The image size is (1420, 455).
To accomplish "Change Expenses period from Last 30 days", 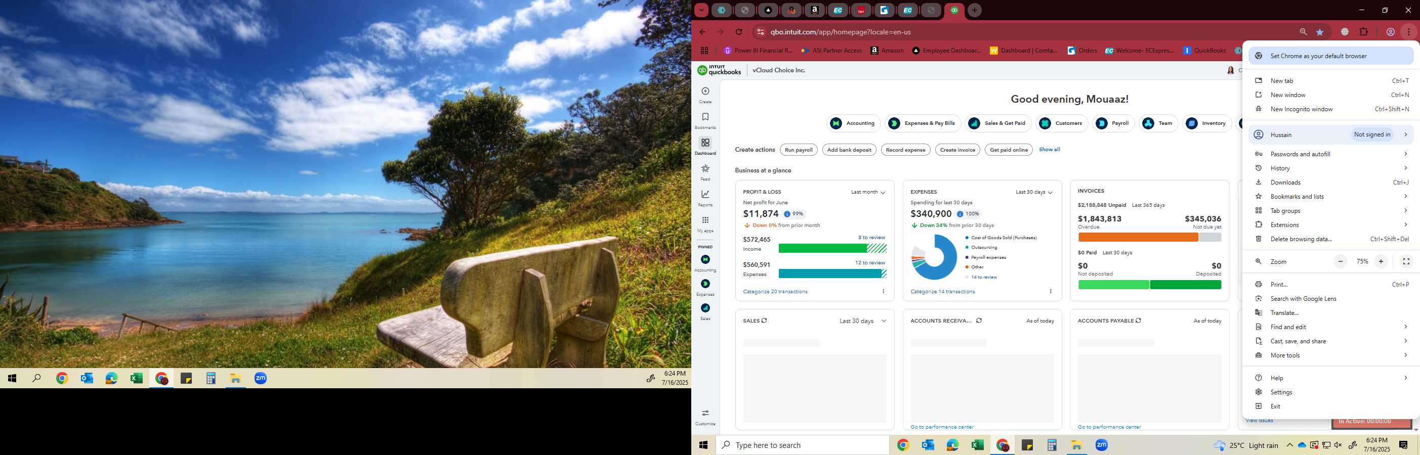I will pos(1034,192).
